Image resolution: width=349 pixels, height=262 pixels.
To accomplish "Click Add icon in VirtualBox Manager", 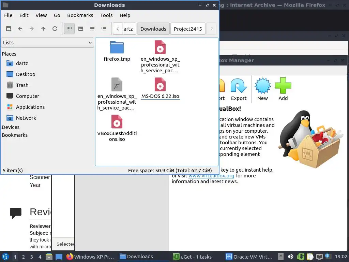I will pyautogui.click(x=283, y=89).
